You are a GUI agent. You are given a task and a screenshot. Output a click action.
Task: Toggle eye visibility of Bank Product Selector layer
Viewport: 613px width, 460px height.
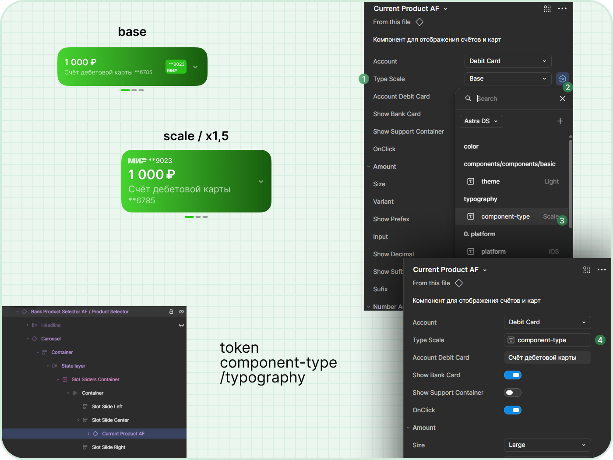click(181, 311)
